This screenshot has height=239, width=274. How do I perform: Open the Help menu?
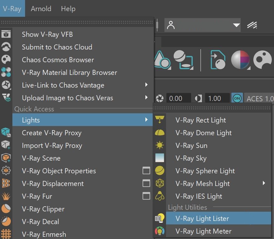click(68, 9)
